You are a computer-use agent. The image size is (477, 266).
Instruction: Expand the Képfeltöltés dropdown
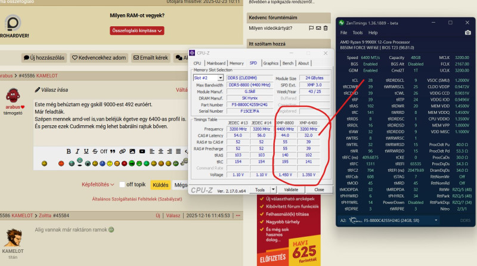98,184
